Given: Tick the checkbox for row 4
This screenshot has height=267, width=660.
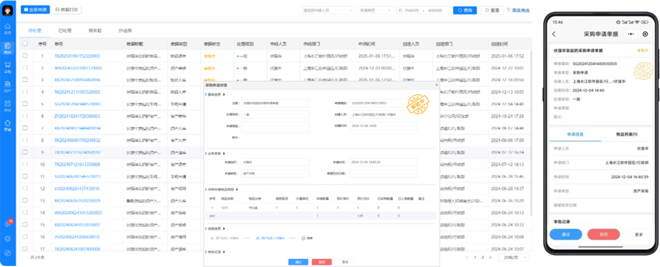Looking at the screenshot, I should (x=25, y=92).
